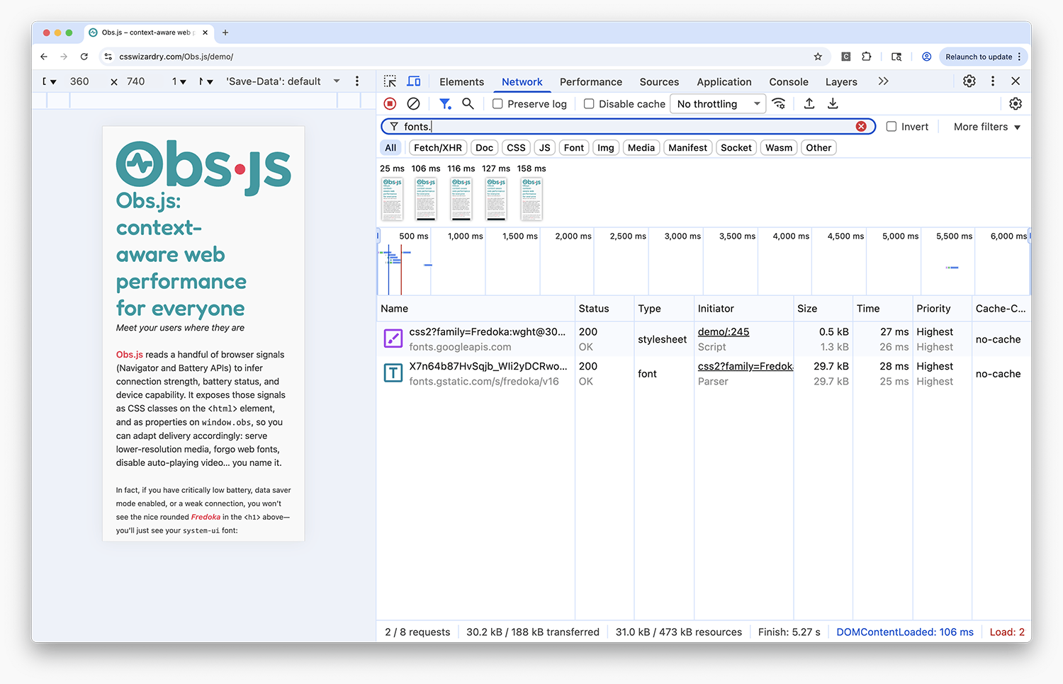The image size is (1063, 684).
Task: Show more DevTools tabs chevron
Action: [x=883, y=81]
